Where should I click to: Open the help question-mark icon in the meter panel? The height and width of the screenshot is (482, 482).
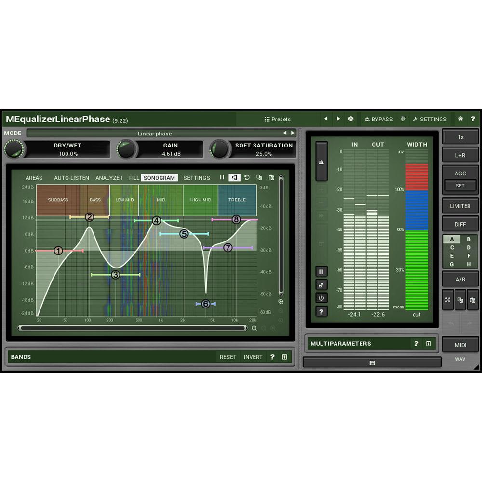pos(321,312)
